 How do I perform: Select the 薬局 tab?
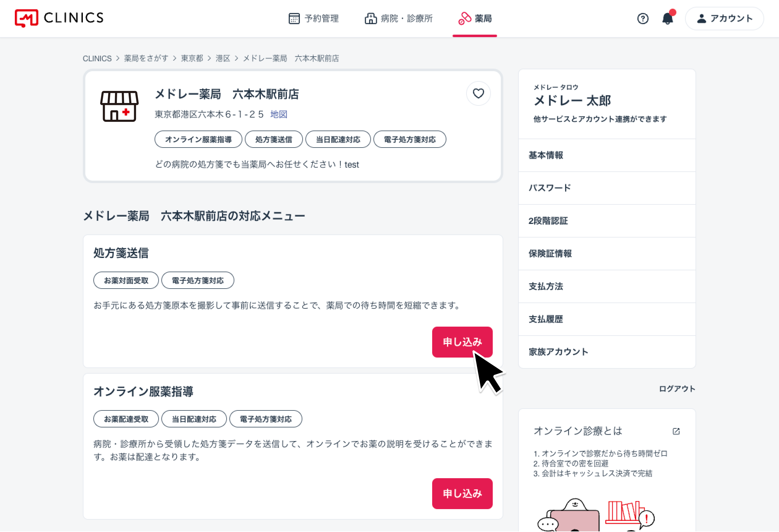pos(475,19)
